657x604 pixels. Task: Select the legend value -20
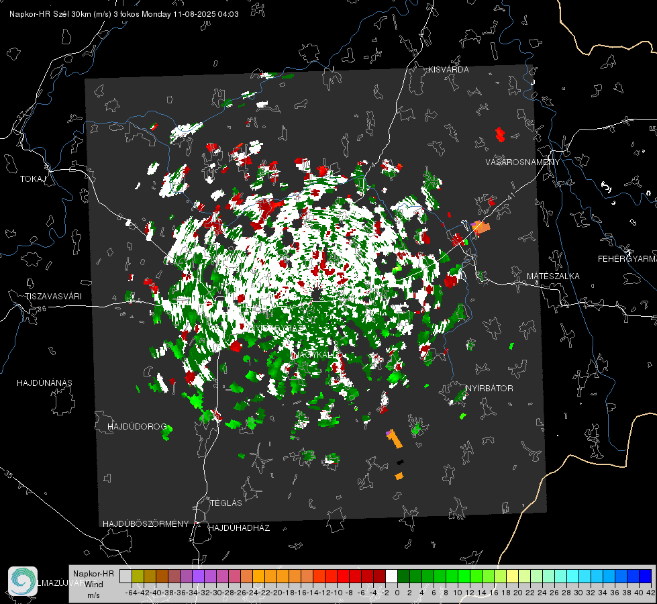(x=276, y=593)
